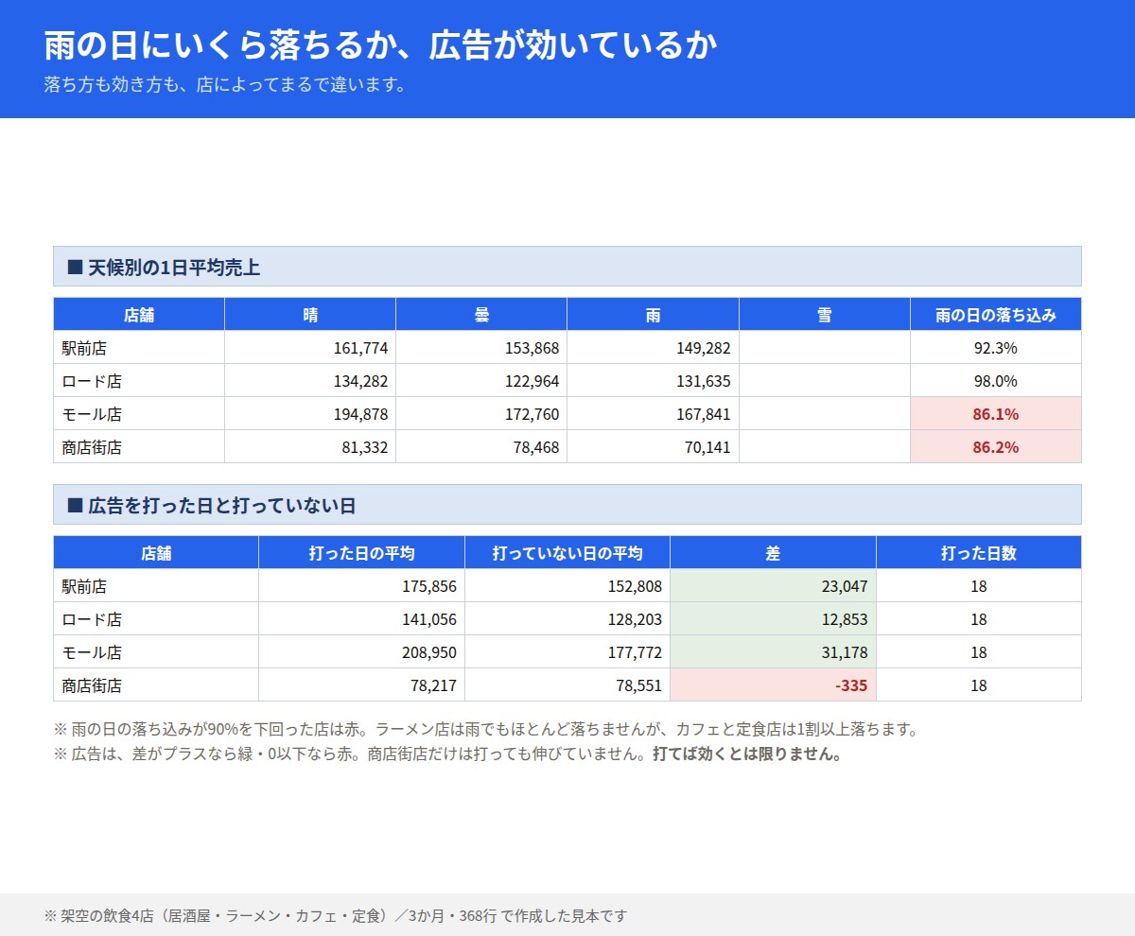Click the 18 days cell for 駅前店
Image resolution: width=1135 pixels, height=936 pixels.
coord(979,586)
